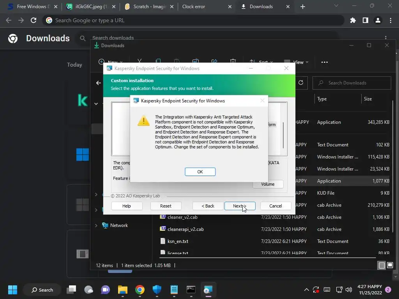The width and height of the screenshot is (399, 299).
Task: Click the Chrome address bar
Action: 193,20
